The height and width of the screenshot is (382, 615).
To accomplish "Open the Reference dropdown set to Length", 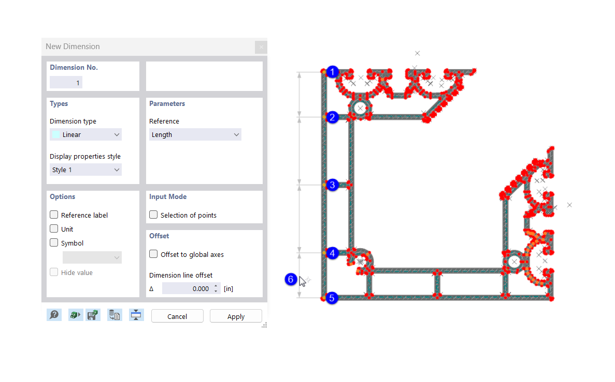I will tap(195, 134).
